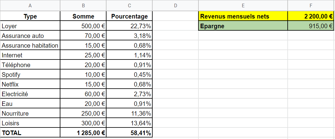Select the TOTAL sum cell 1 285,00 €
This screenshot has height=139, width=335.
[x=83, y=133]
